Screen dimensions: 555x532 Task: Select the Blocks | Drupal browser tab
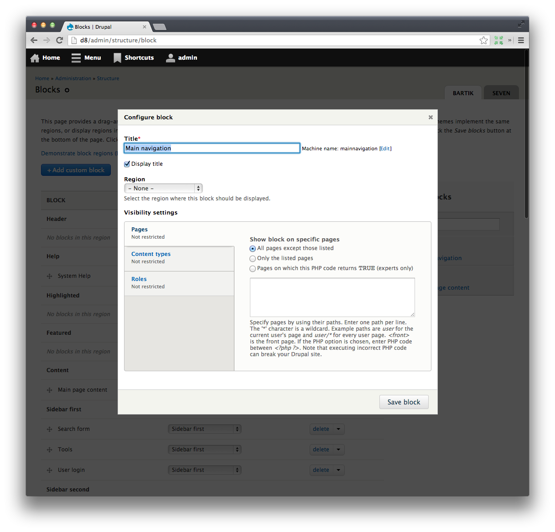coord(106,27)
